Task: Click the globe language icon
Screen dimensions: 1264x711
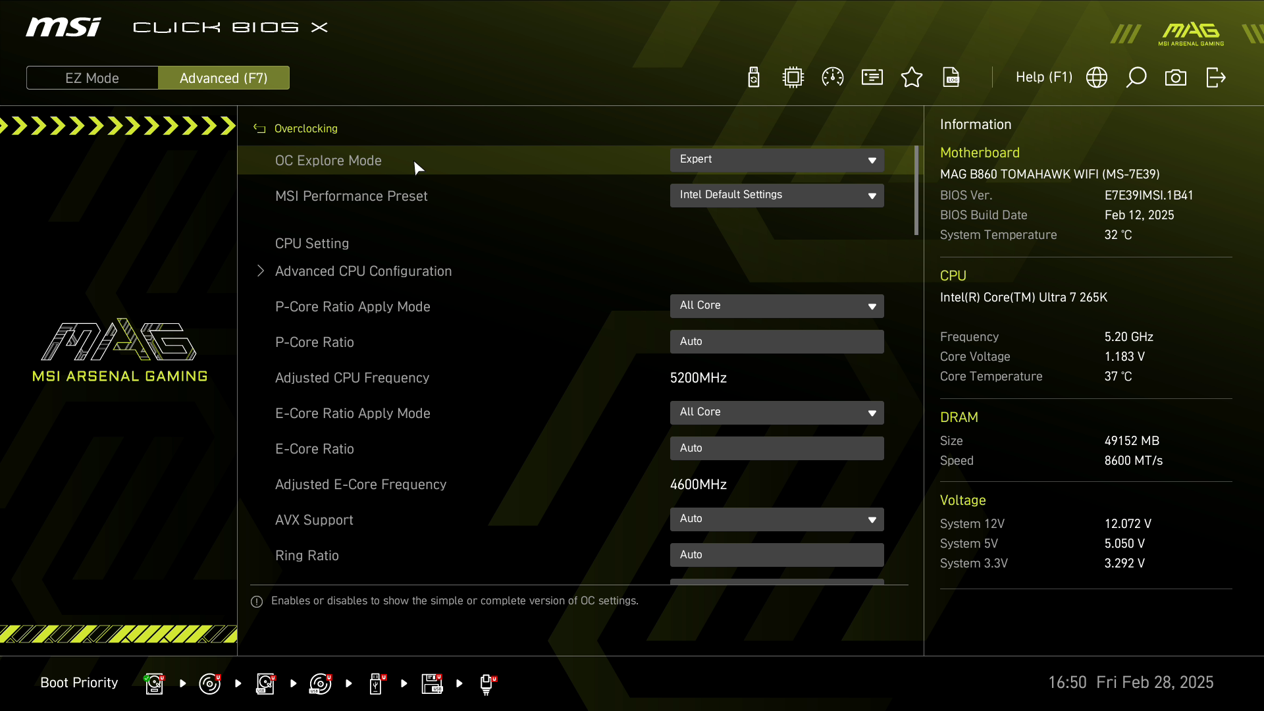Action: 1097,78
